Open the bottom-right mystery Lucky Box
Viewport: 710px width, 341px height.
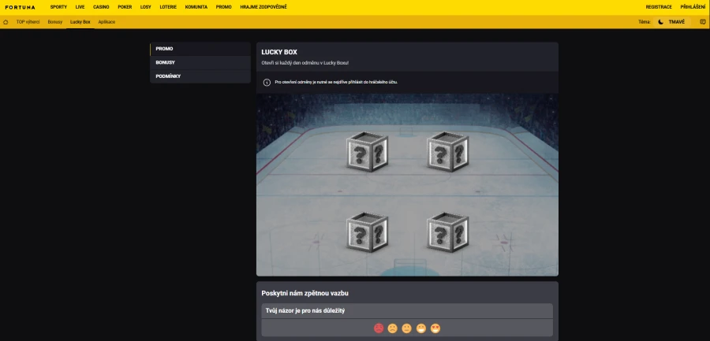coord(447,232)
